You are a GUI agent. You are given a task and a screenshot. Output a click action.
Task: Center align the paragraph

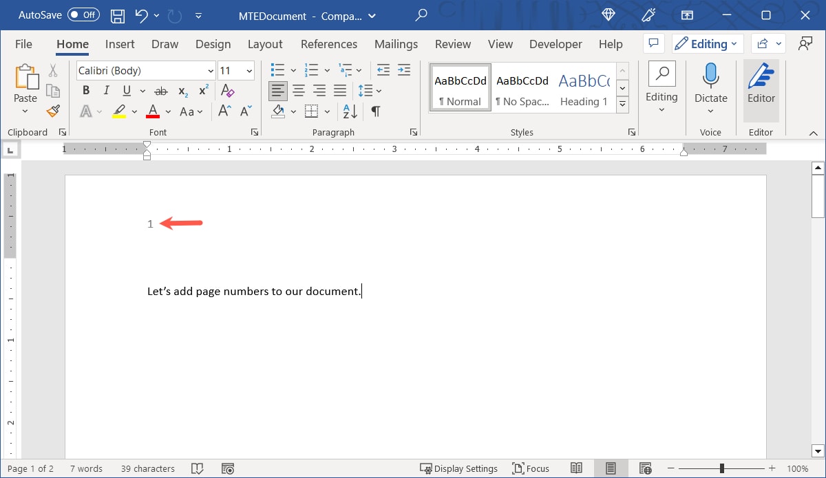[x=299, y=90]
